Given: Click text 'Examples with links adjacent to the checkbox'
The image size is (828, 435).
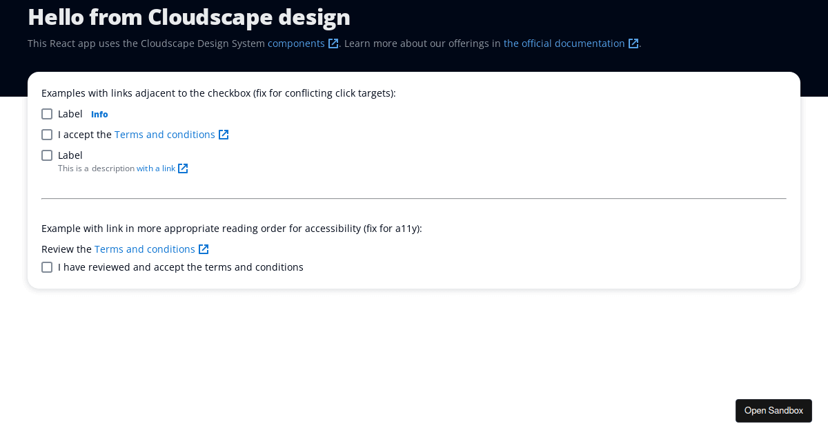Looking at the screenshot, I should pos(146,93).
